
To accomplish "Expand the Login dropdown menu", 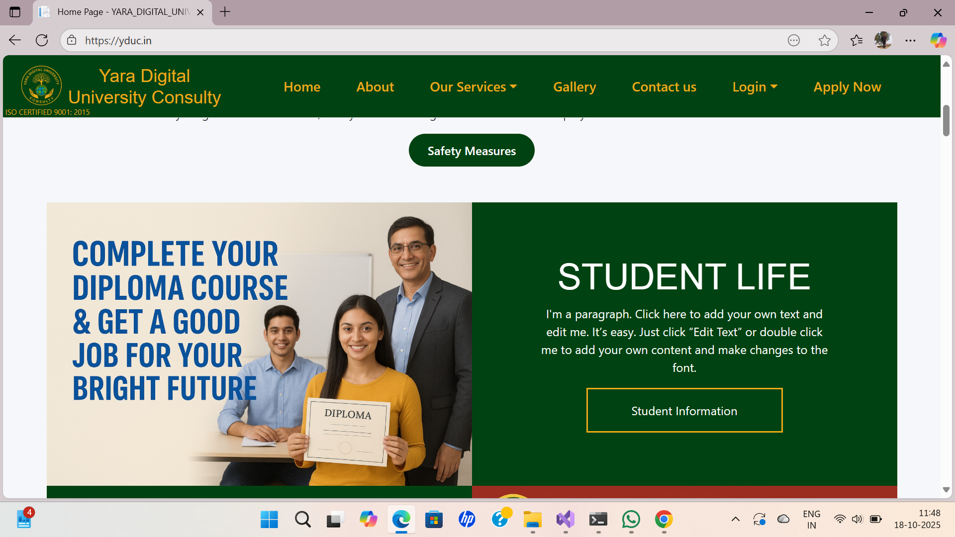I will point(755,87).
